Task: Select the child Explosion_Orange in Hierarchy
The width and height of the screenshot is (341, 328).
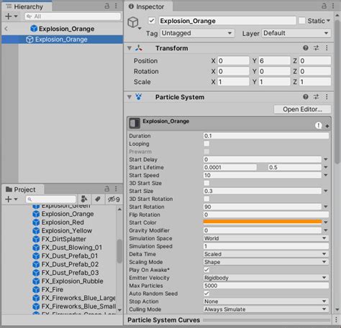Action: point(62,39)
